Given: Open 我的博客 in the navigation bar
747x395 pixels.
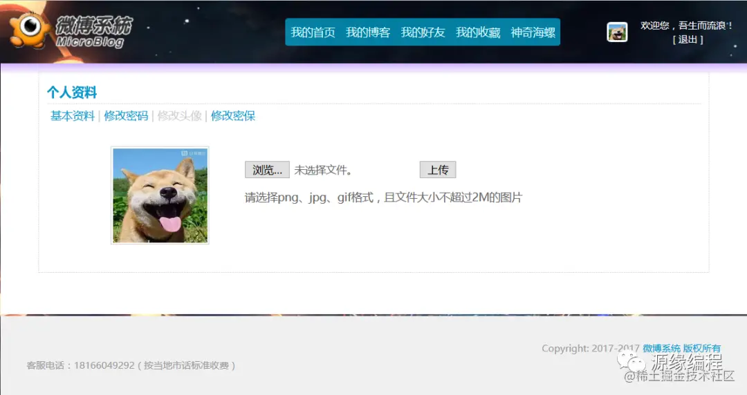Looking at the screenshot, I should [368, 32].
